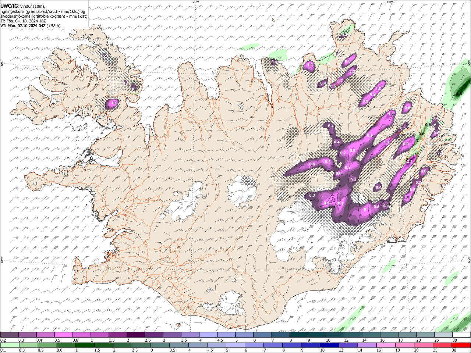The width and height of the screenshot is (471, 353).
Task: Click the '66N' latitude label on right edge
Action: pyautogui.click(x=469, y=63)
